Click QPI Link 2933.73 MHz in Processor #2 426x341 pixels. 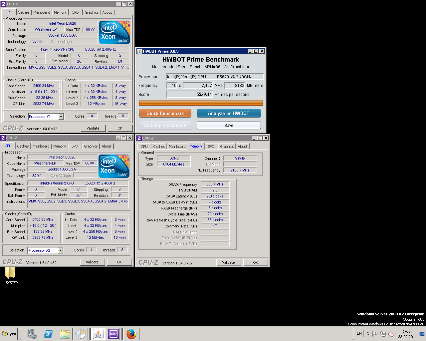pyautogui.click(x=43, y=237)
